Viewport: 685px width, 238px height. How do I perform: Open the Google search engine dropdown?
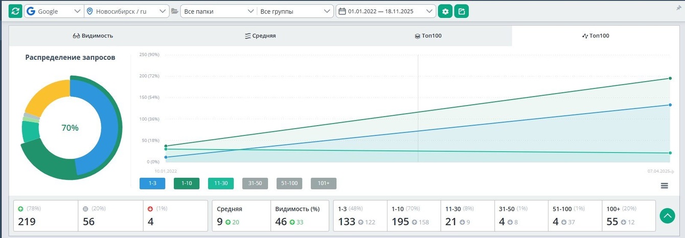tap(54, 11)
